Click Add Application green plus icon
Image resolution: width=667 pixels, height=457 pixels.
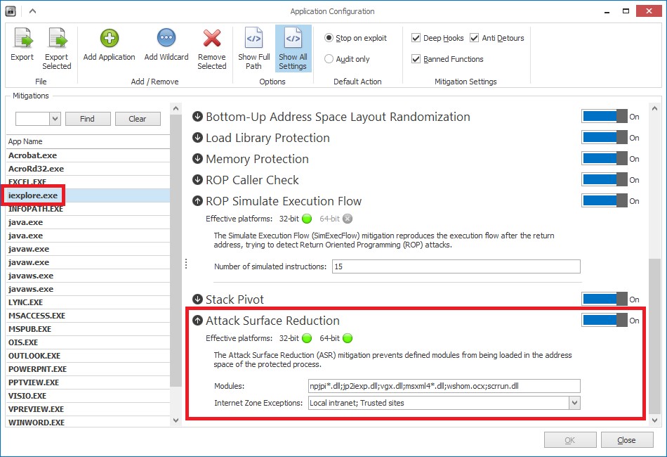pos(110,38)
